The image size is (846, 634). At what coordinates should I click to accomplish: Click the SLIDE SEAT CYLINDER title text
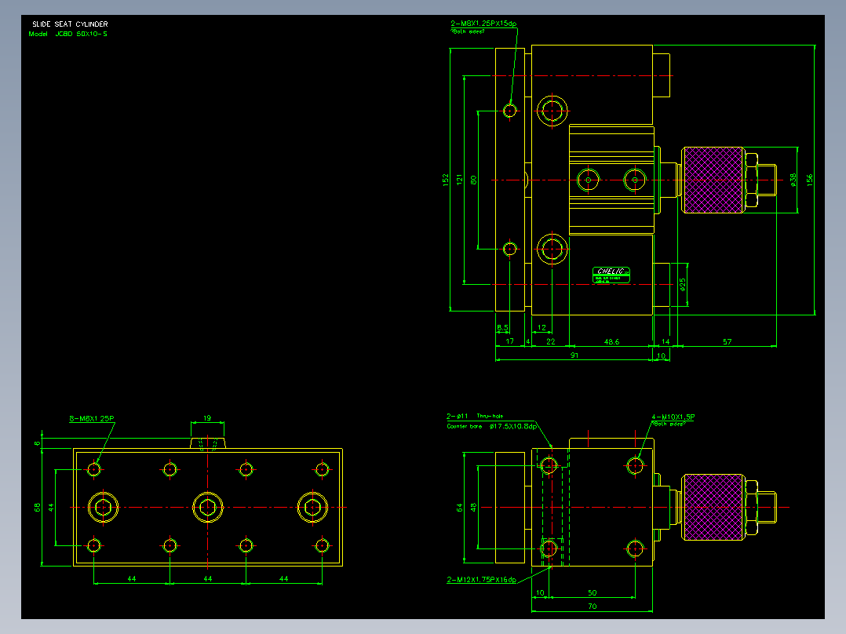[x=70, y=24]
